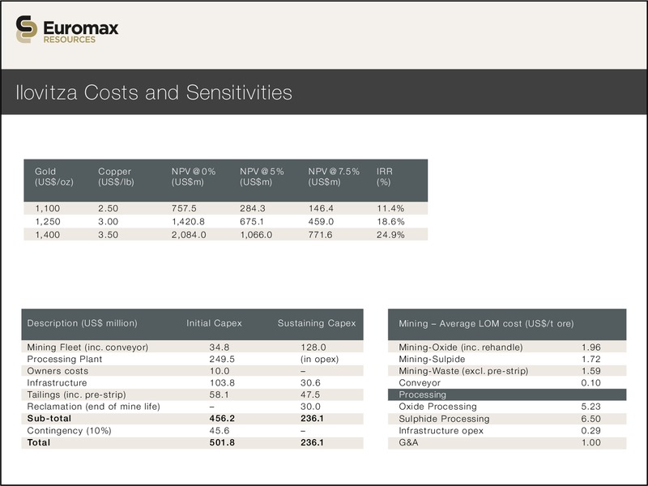The height and width of the screenshot is (486, 648).
Task: Click the copper price value '3.50'
Action: [109, 235]
